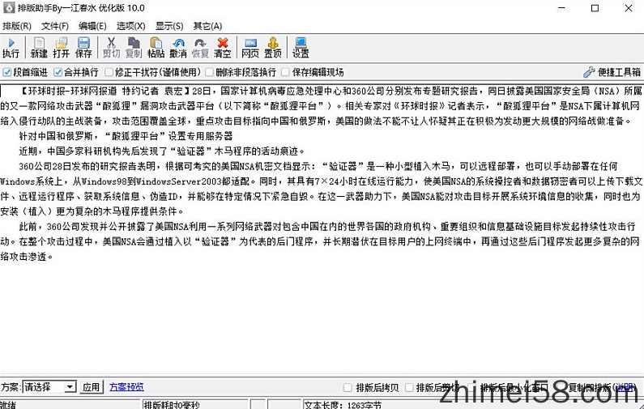Click the 文本长度: 1263字节 status entry
Viewport: 644px width, 409px height.
[343, 404]
